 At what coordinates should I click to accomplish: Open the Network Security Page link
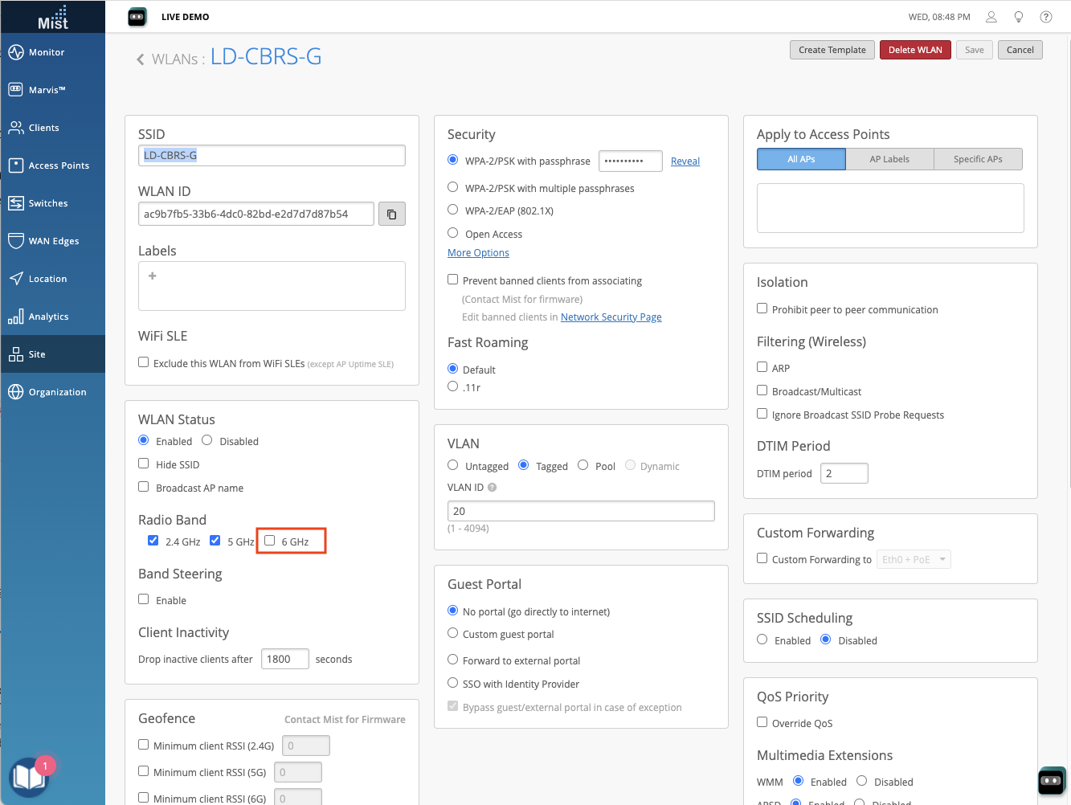pyautogui.click(x=611, y=317)
